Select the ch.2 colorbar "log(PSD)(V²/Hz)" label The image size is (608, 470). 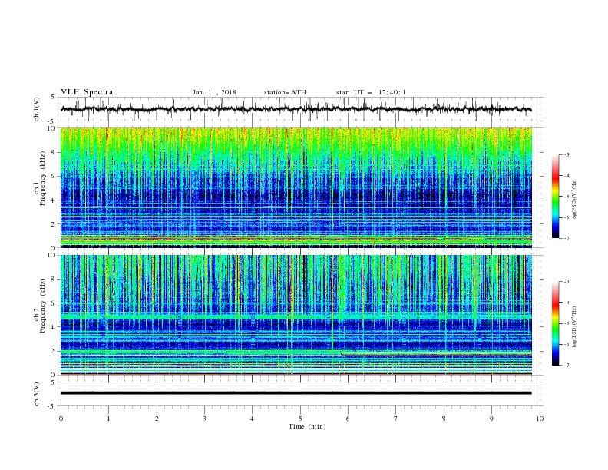coord(575,327)
